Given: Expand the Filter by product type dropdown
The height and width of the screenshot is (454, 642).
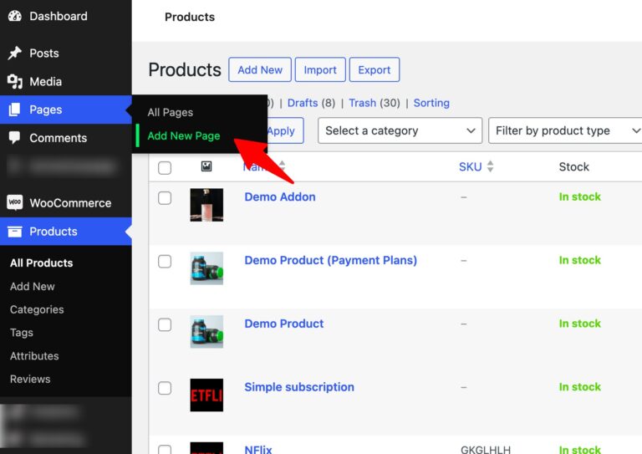Looking at the screenshot, I should pos(565,130).
